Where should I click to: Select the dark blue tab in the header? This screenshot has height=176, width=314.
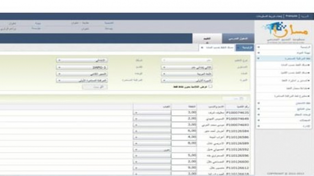pos(238,39)
